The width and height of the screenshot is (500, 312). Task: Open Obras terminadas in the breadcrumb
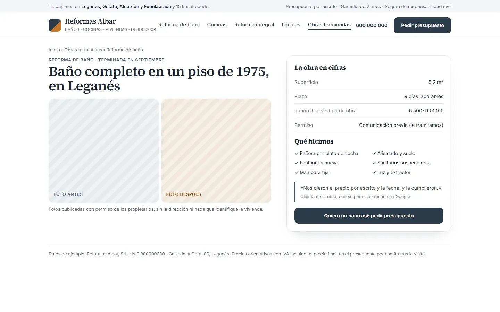pos(83,50)
